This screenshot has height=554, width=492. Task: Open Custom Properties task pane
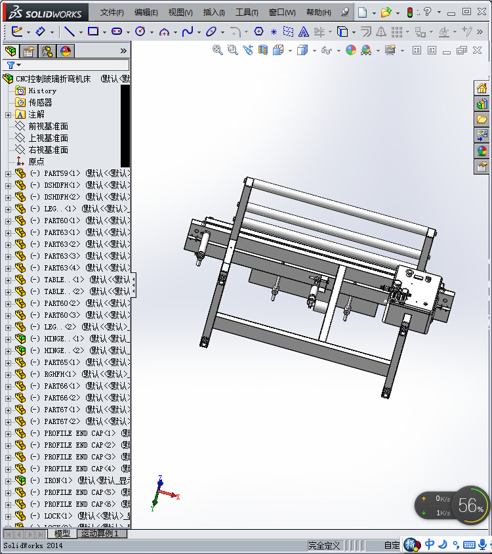point(482,167)
